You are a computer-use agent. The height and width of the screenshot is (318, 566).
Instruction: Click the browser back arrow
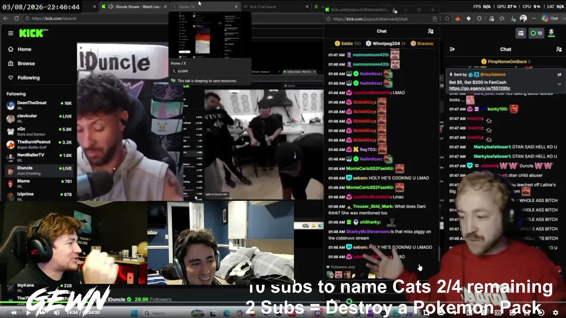(x=6, y=19)
